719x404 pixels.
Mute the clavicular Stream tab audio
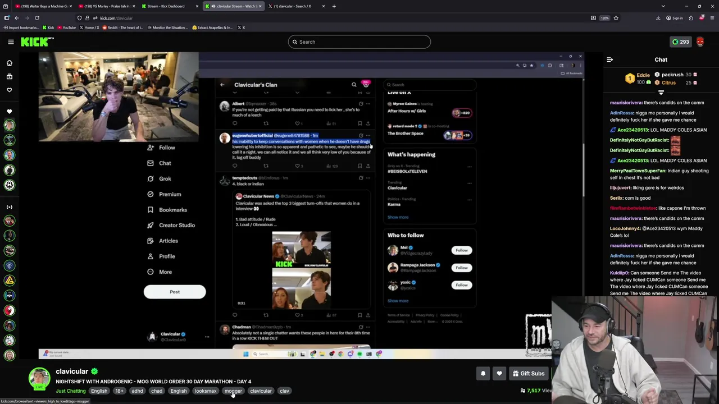(x=213, y=6)
